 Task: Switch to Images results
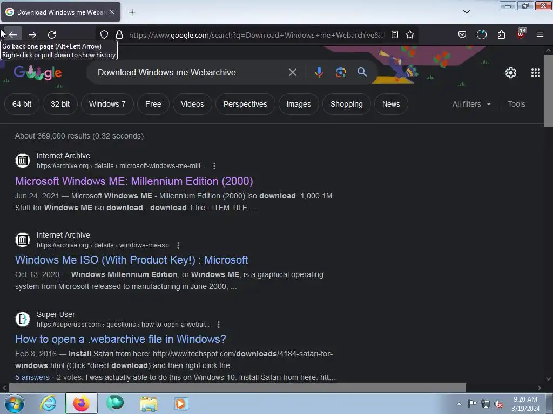pyautogui.click(x=299, y=104)
